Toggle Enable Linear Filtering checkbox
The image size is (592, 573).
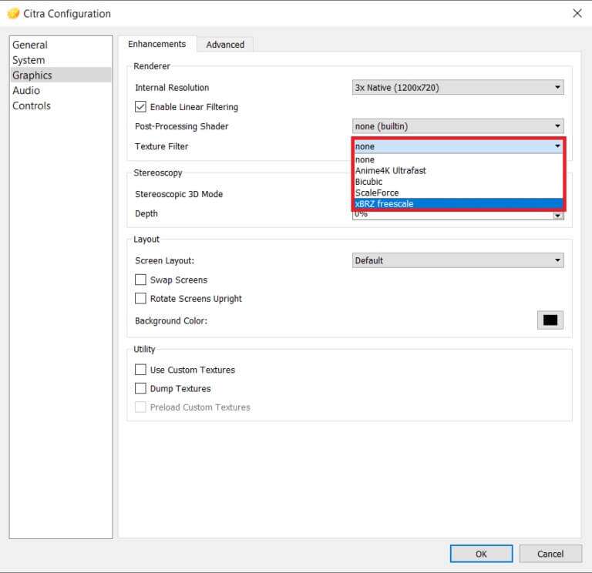[x=140, y=107]
